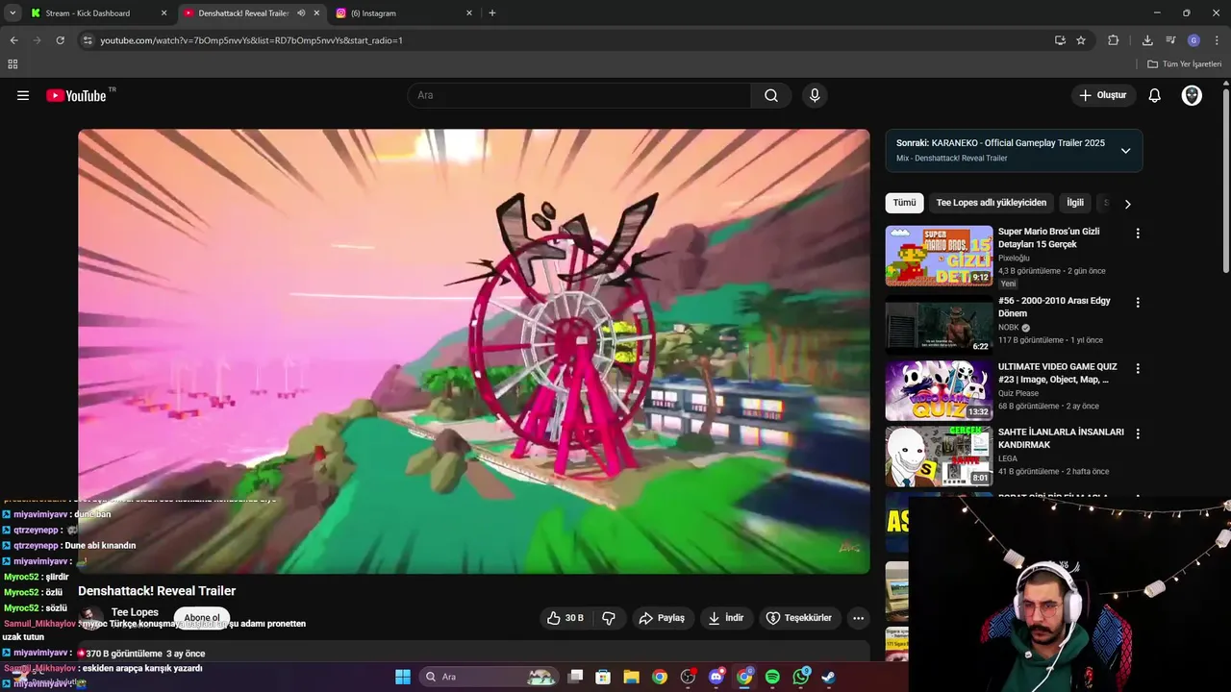
Task: Click the Teşekkürler thanks button
Action: [799, 618]
